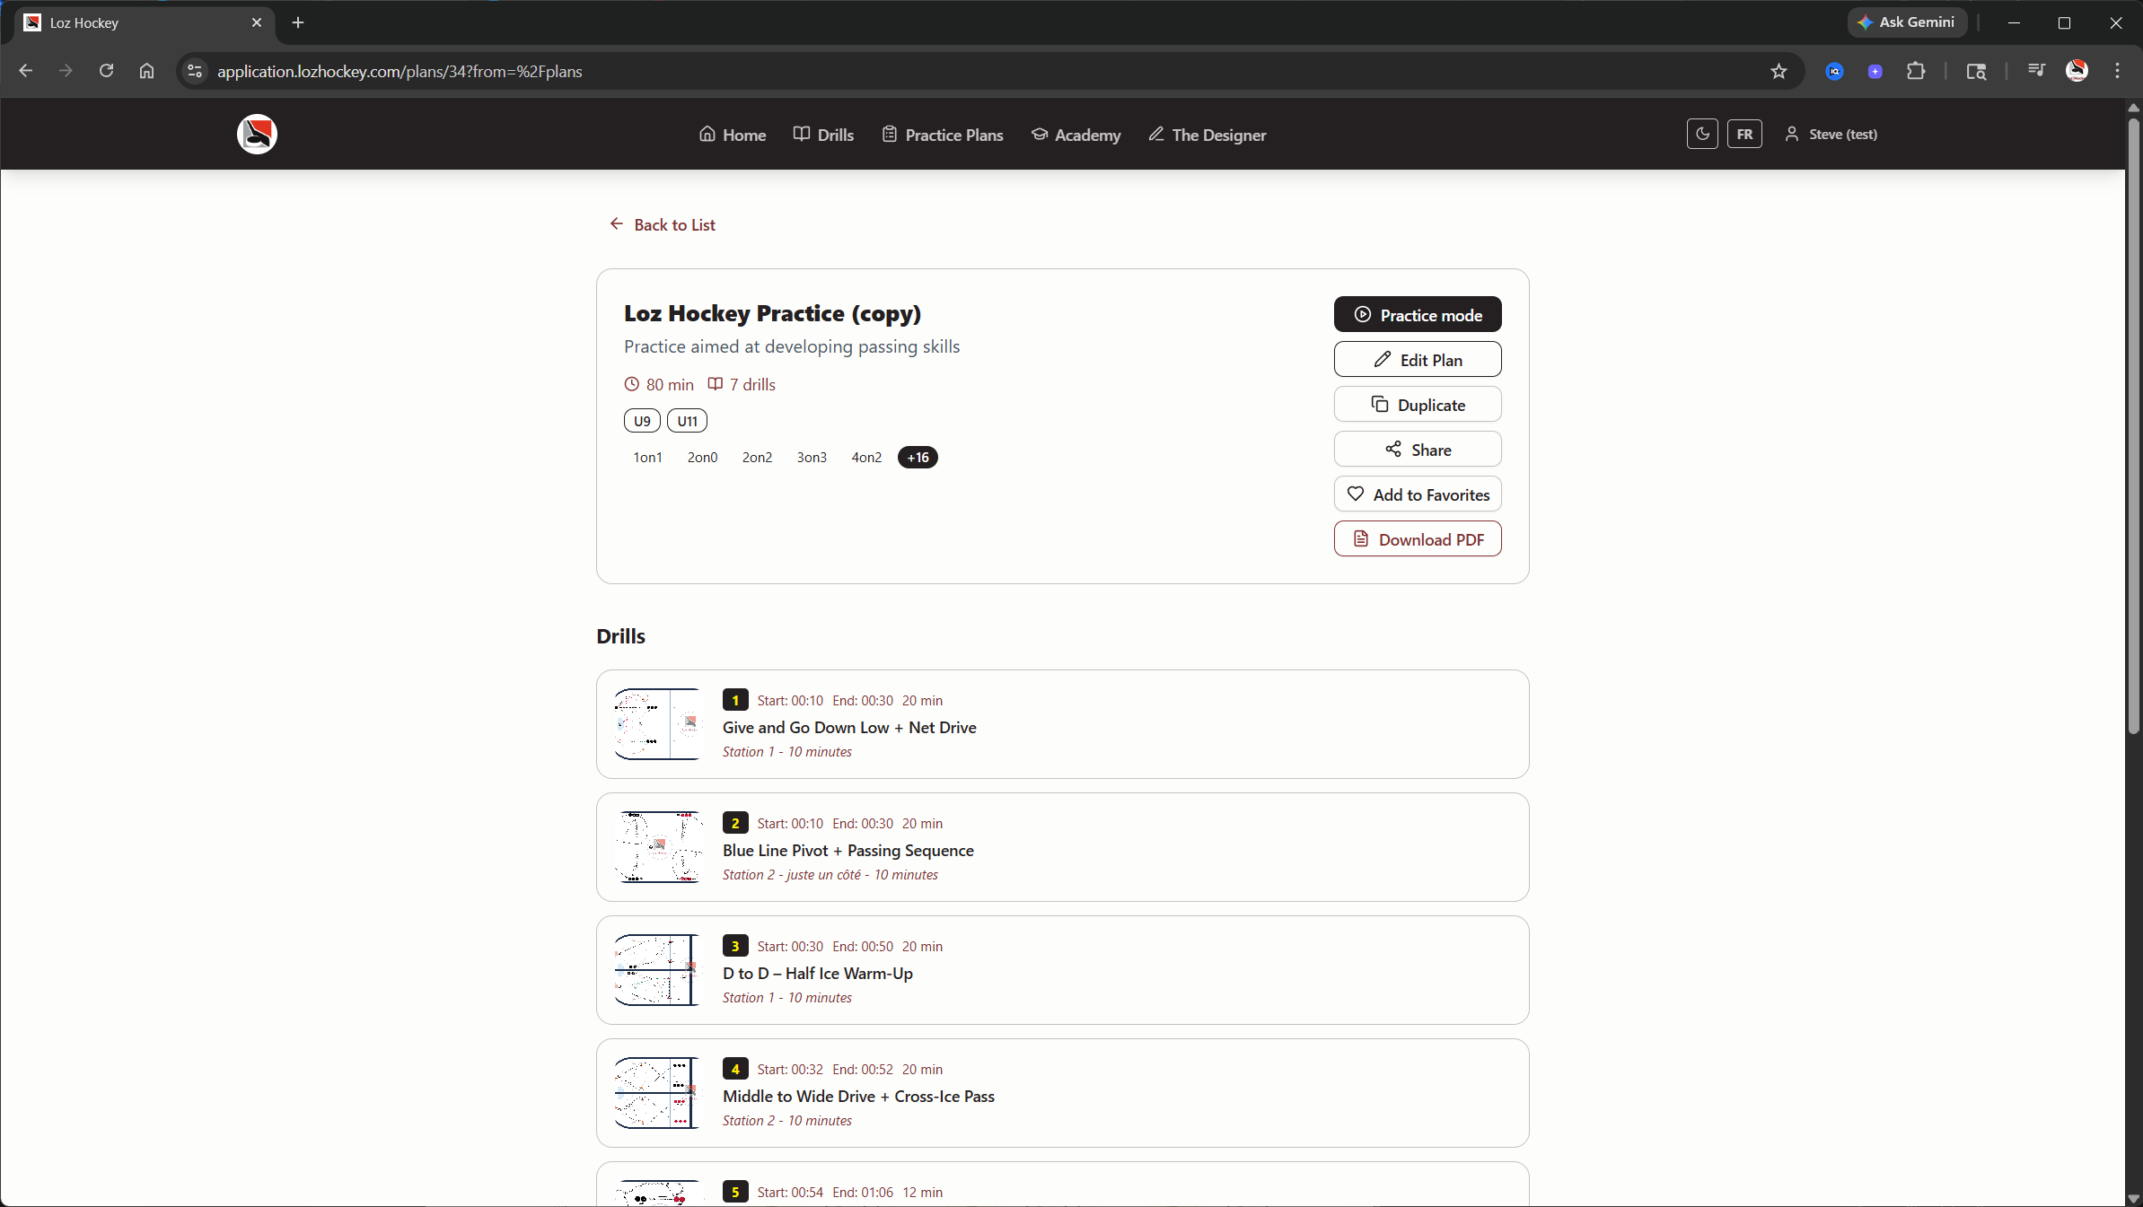
Task: Open Chrome's three-dot menu
Action: pyautogui.click(x=2117, y=71)
